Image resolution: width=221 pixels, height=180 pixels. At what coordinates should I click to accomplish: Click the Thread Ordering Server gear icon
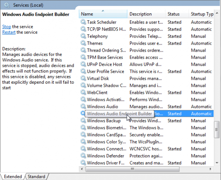[83, 50]
